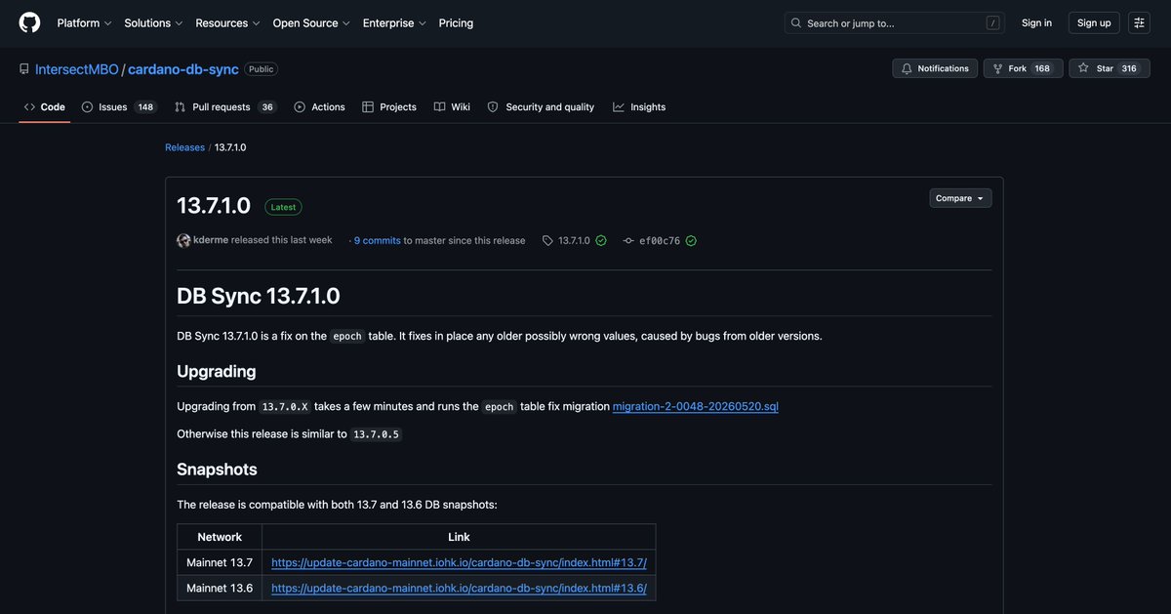Viewport: 1171px width, 614px height.
Task: Click the Link column header
Action: 459,537
